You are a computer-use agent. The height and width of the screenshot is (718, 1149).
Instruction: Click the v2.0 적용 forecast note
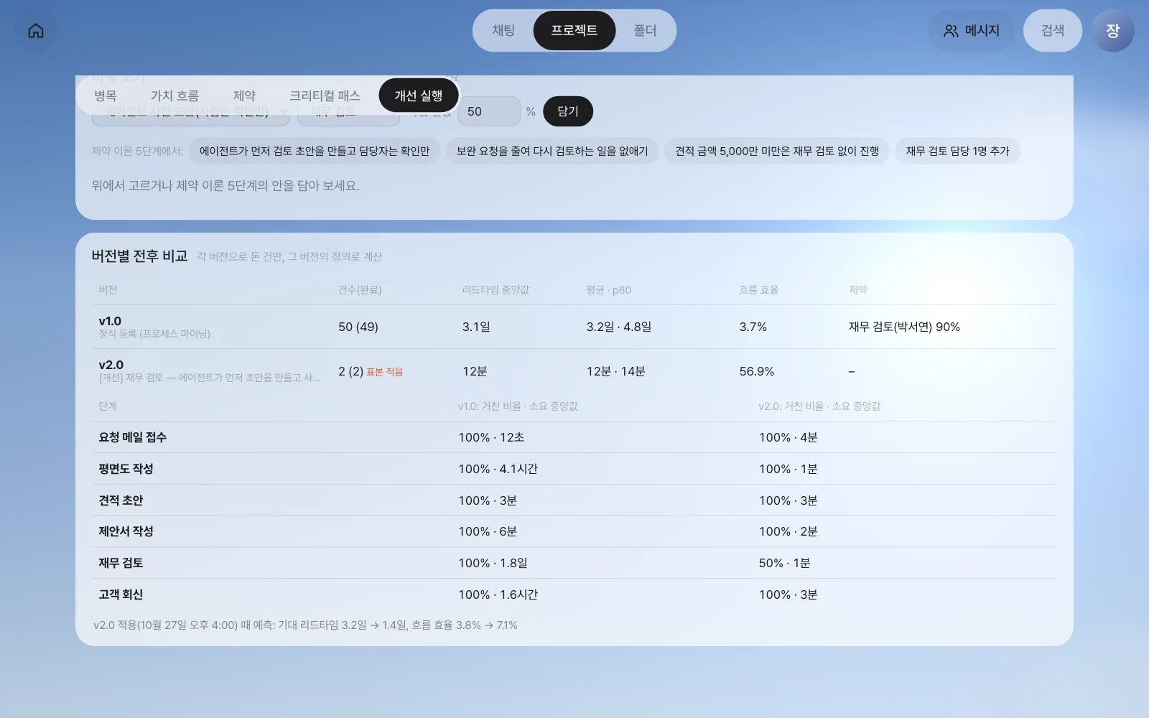point(305,625)
